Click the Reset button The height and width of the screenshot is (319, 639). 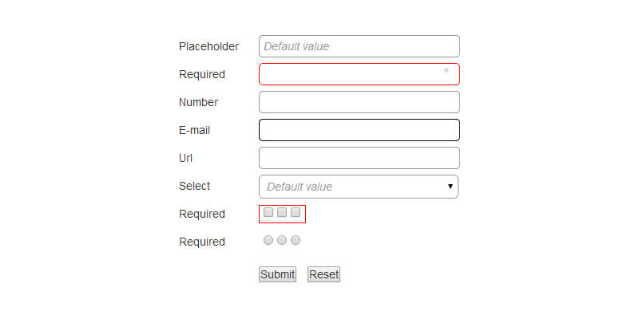323,274
